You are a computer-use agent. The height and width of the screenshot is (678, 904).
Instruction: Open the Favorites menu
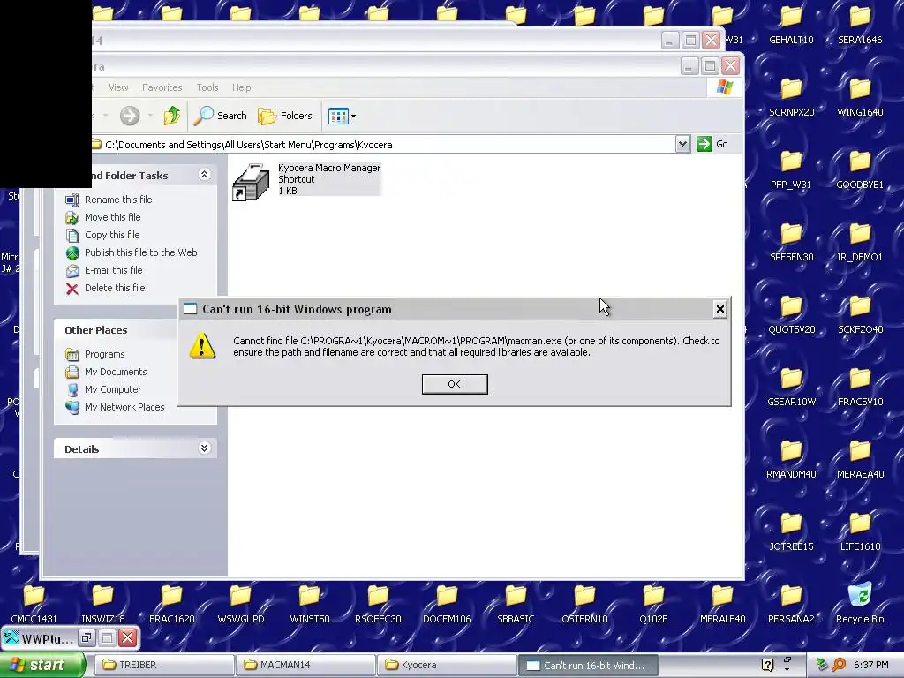click(x=162, y=87)
